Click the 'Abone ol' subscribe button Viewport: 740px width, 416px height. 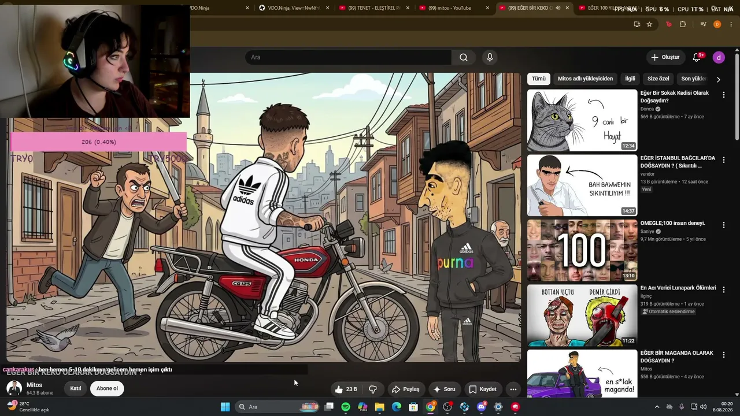point(107,388)
